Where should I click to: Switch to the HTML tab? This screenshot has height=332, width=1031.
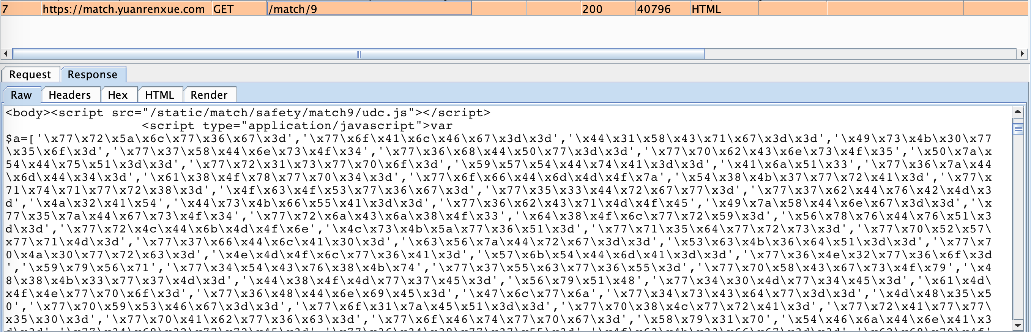(x=160, y=95)
